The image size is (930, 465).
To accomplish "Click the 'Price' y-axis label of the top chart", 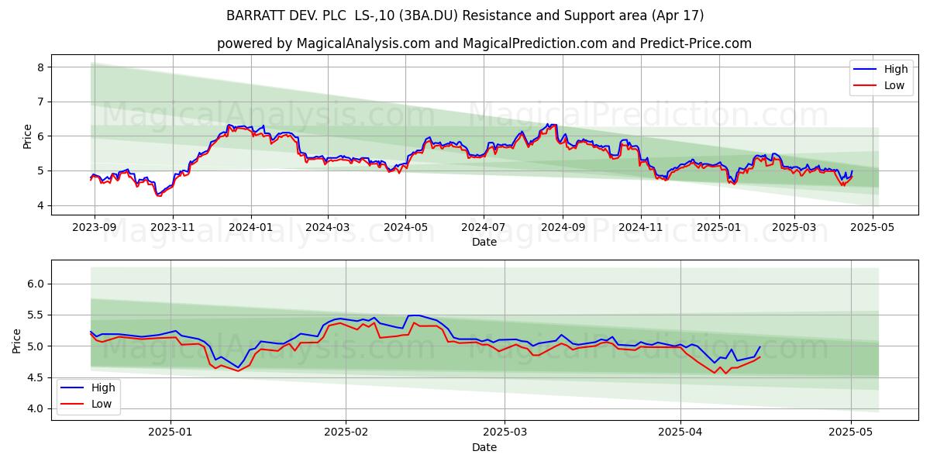I will pos(28,136).
